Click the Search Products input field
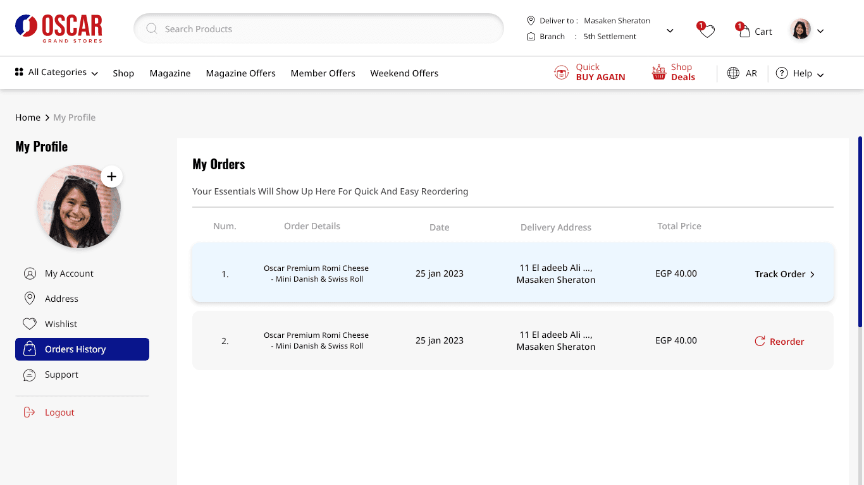The image size is (864, 485). 319,28
